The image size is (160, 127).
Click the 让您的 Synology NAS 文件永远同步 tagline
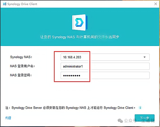coord(80,37)
